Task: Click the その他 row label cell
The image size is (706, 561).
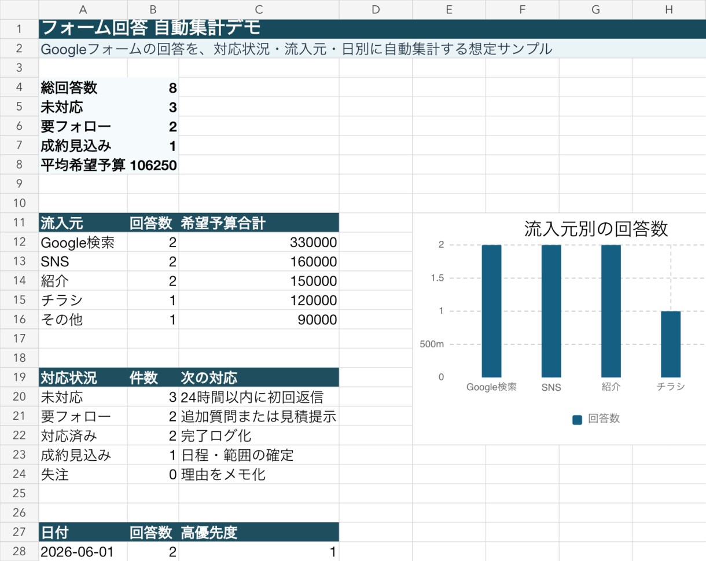Action: click(x=83, y=320)
